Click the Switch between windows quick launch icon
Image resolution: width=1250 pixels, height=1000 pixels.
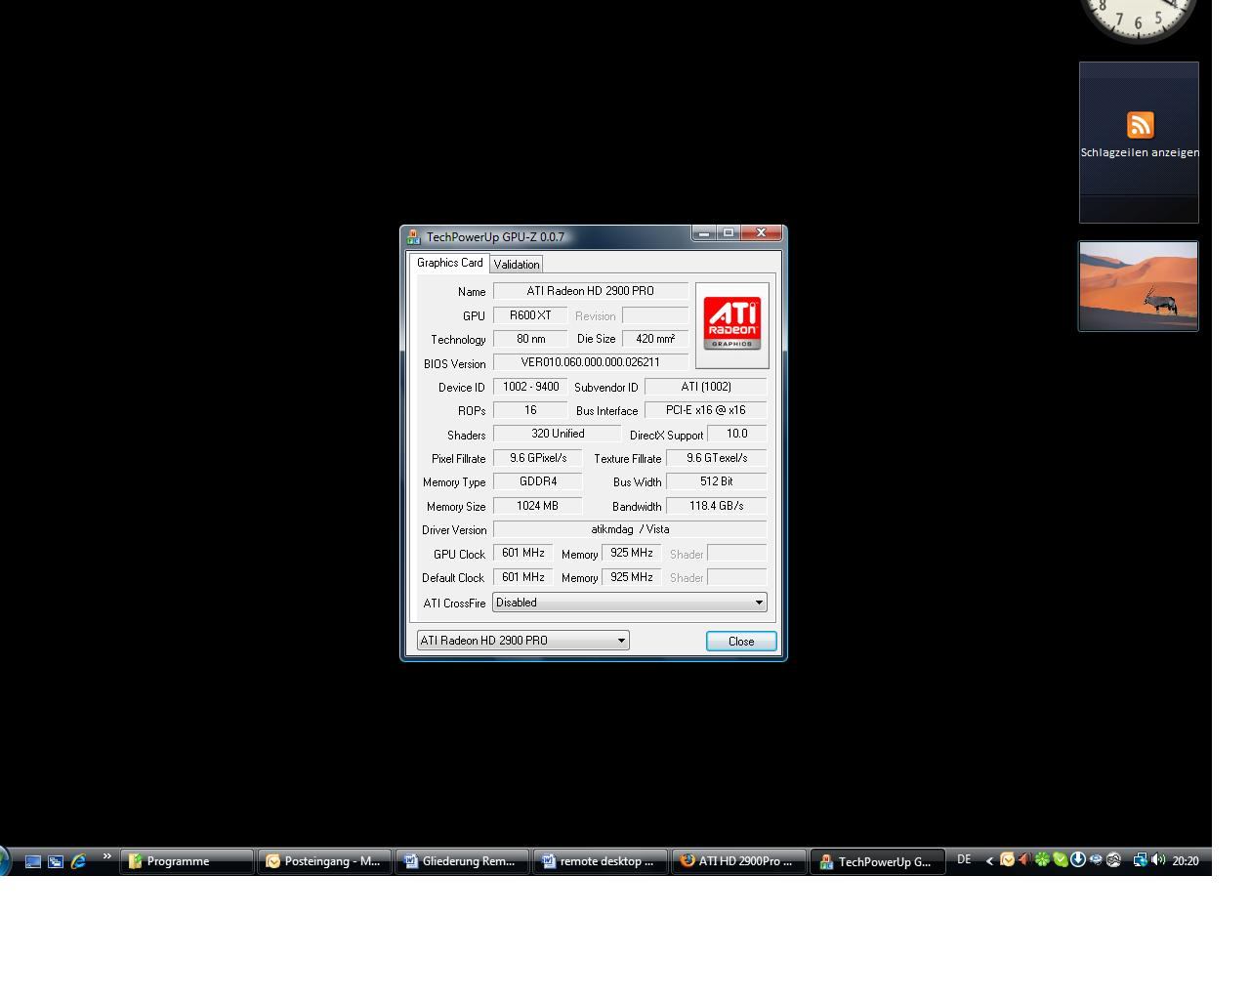tap(56, 861)
